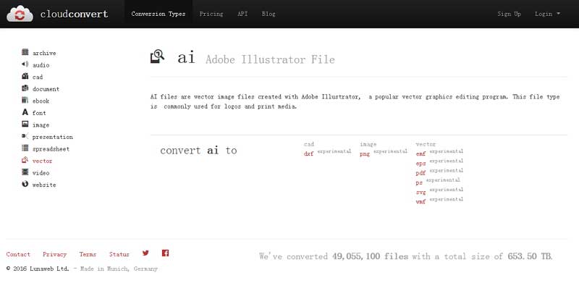Select the cad category label
Viewport: 579px width, 299px height.
[x=38, y=77]
